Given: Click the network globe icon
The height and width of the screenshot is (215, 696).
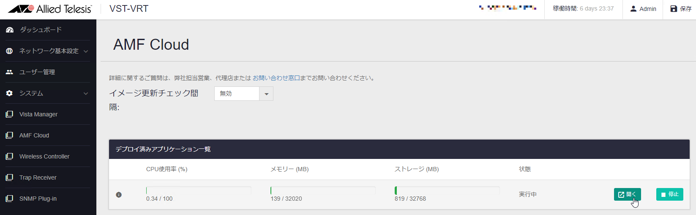Looking at the screenshot, I should click(9, 51).
